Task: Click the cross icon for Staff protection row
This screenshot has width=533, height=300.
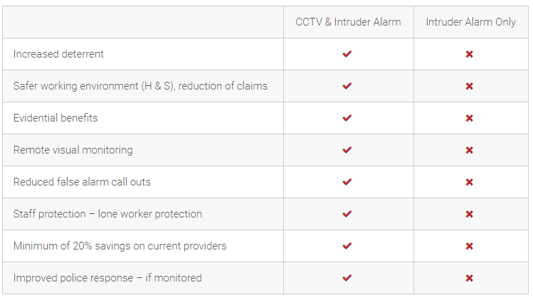Action: point(470,214)
